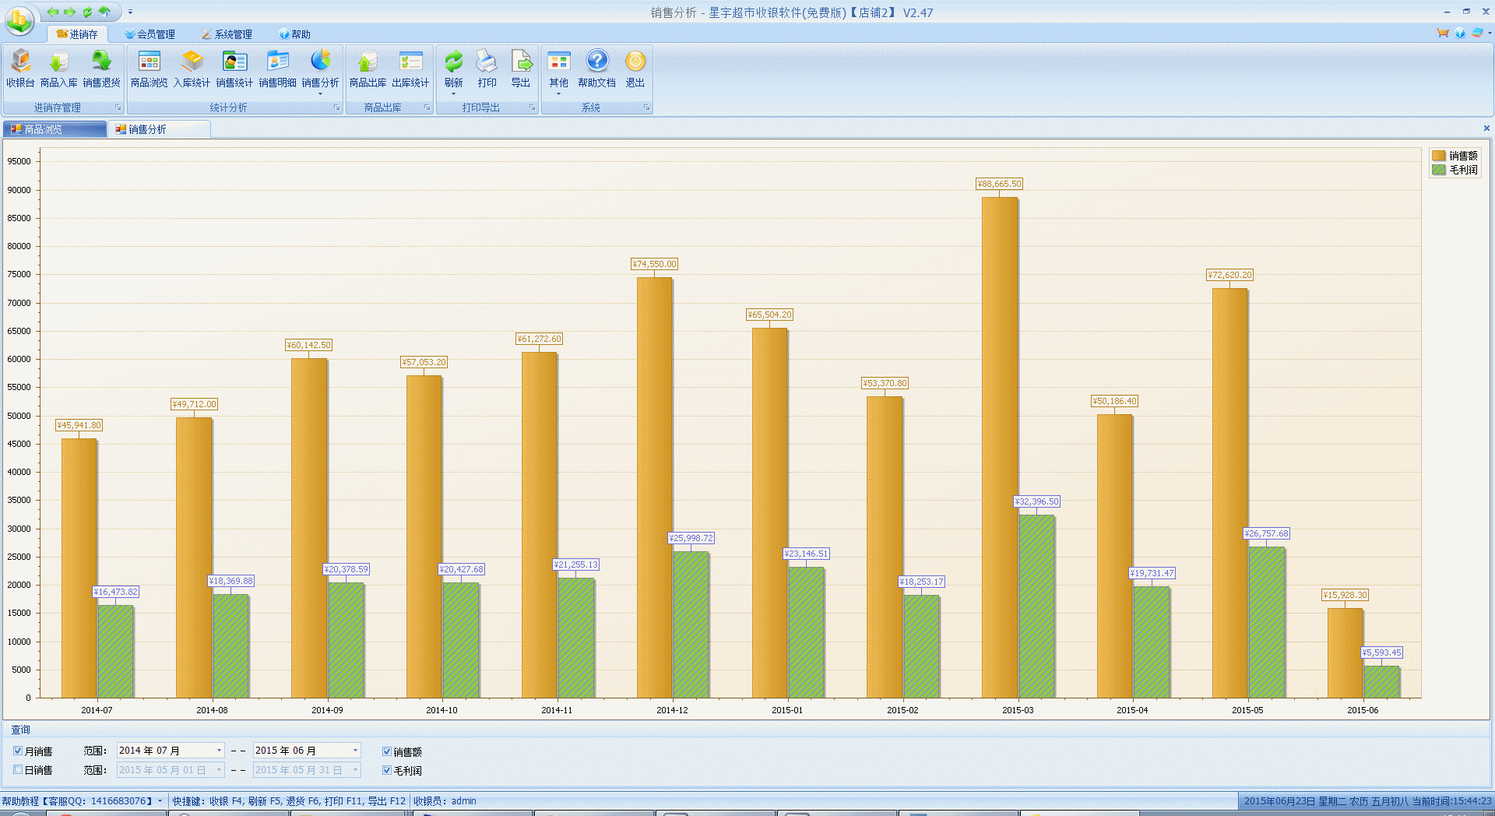Expand the 统计分析 group launcher
Image resolution: width=1495 pixels, height=816 pixels.
coord(337,107)
